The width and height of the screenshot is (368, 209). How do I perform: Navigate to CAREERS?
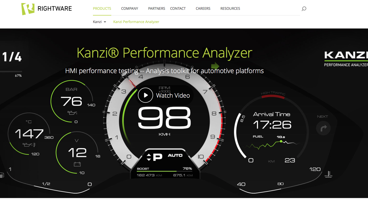click(203, 9)
